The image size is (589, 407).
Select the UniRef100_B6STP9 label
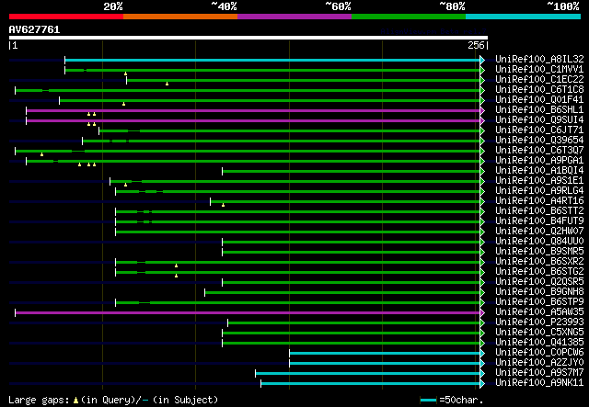(x=539, y=302)
